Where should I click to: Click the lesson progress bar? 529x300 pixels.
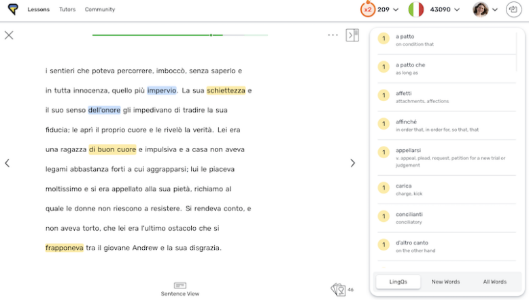click(180, 35)
